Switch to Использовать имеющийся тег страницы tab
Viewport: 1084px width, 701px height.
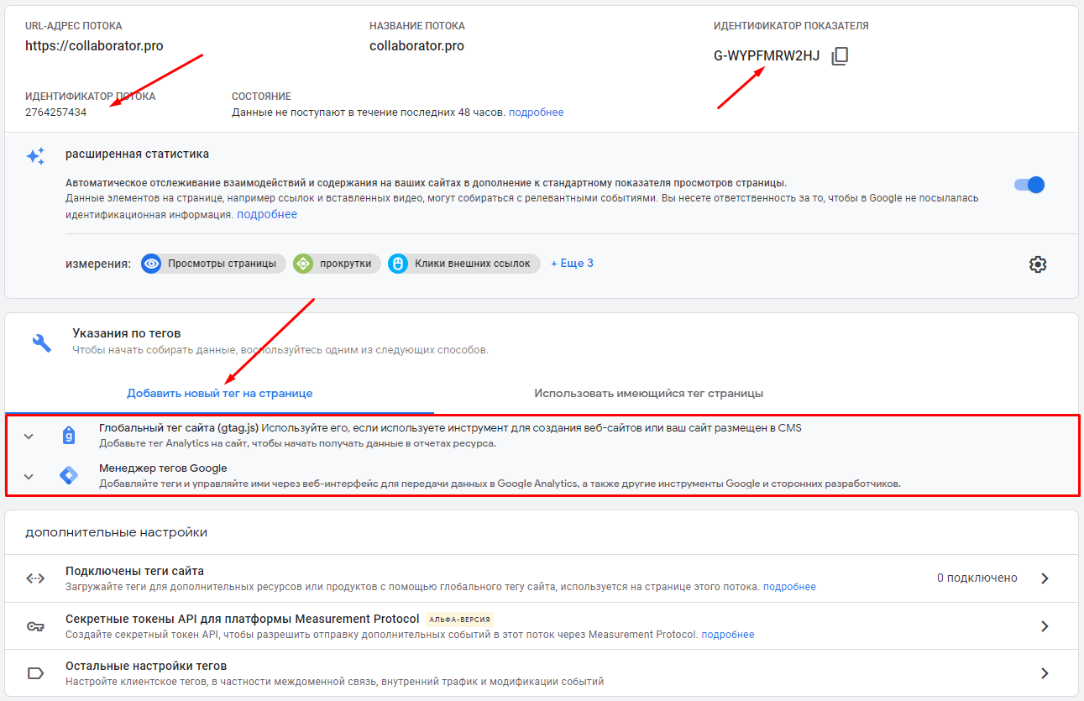[x=648, y=393]
